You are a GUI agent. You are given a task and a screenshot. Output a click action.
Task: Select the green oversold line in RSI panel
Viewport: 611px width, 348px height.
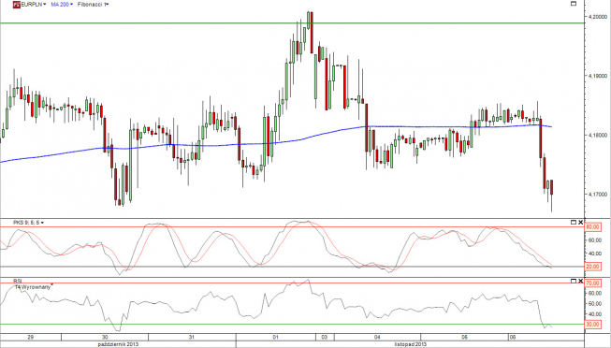(x=292, y=325)
